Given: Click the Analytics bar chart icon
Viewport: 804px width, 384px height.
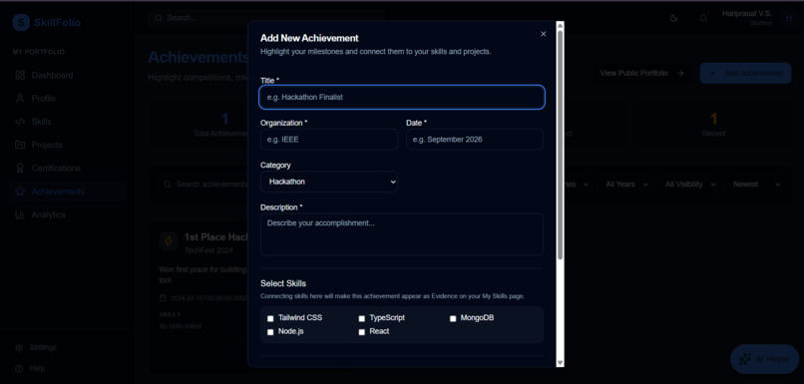Looking at the screenshot, I should point(20,214).
